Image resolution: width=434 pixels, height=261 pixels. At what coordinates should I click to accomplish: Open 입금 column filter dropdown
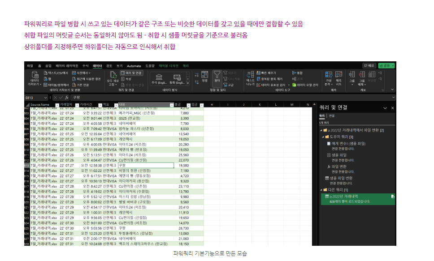pos(202,105)
